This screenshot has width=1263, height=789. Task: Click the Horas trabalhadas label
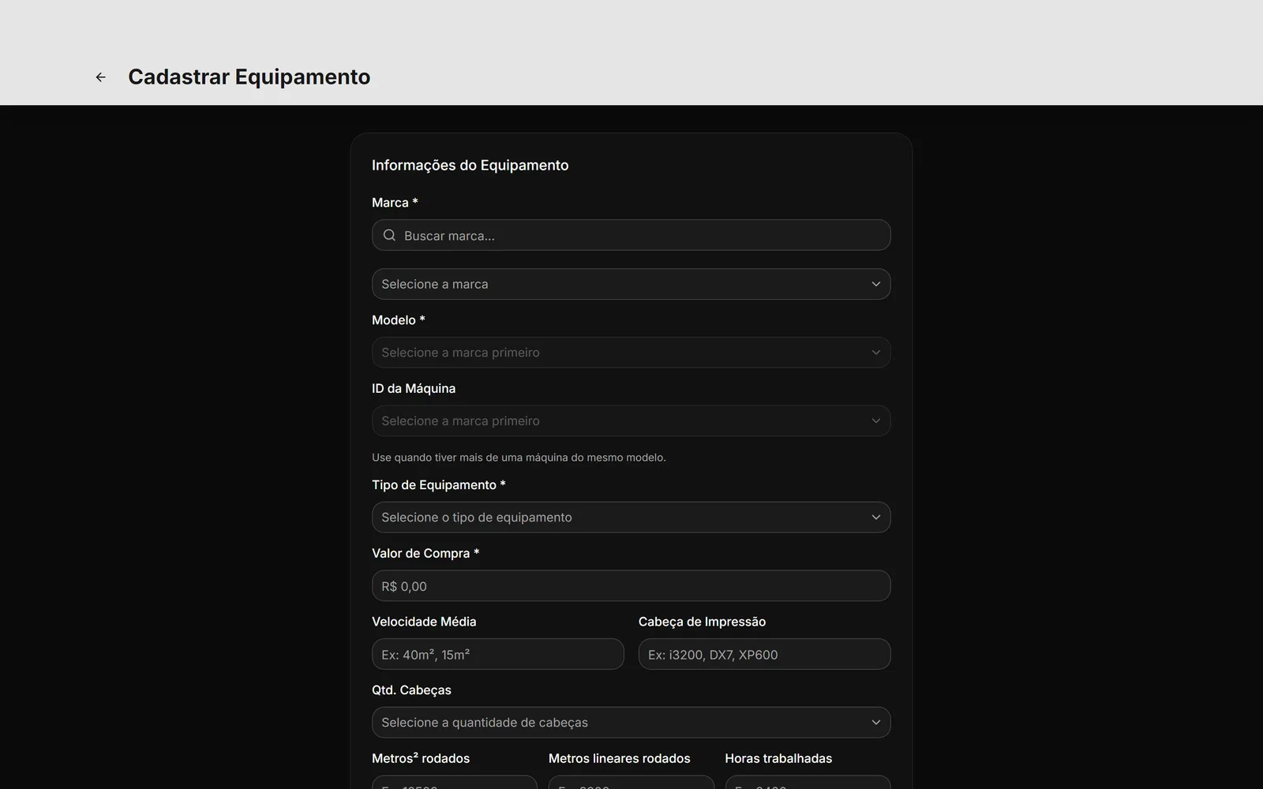pos(778,758)
